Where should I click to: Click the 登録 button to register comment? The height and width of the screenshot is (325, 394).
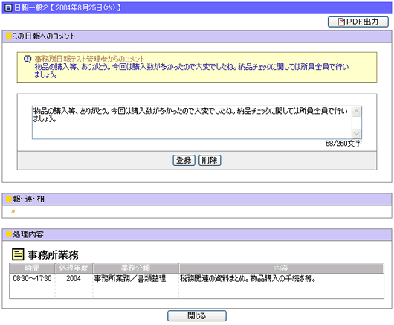click(x=184, y=161)
